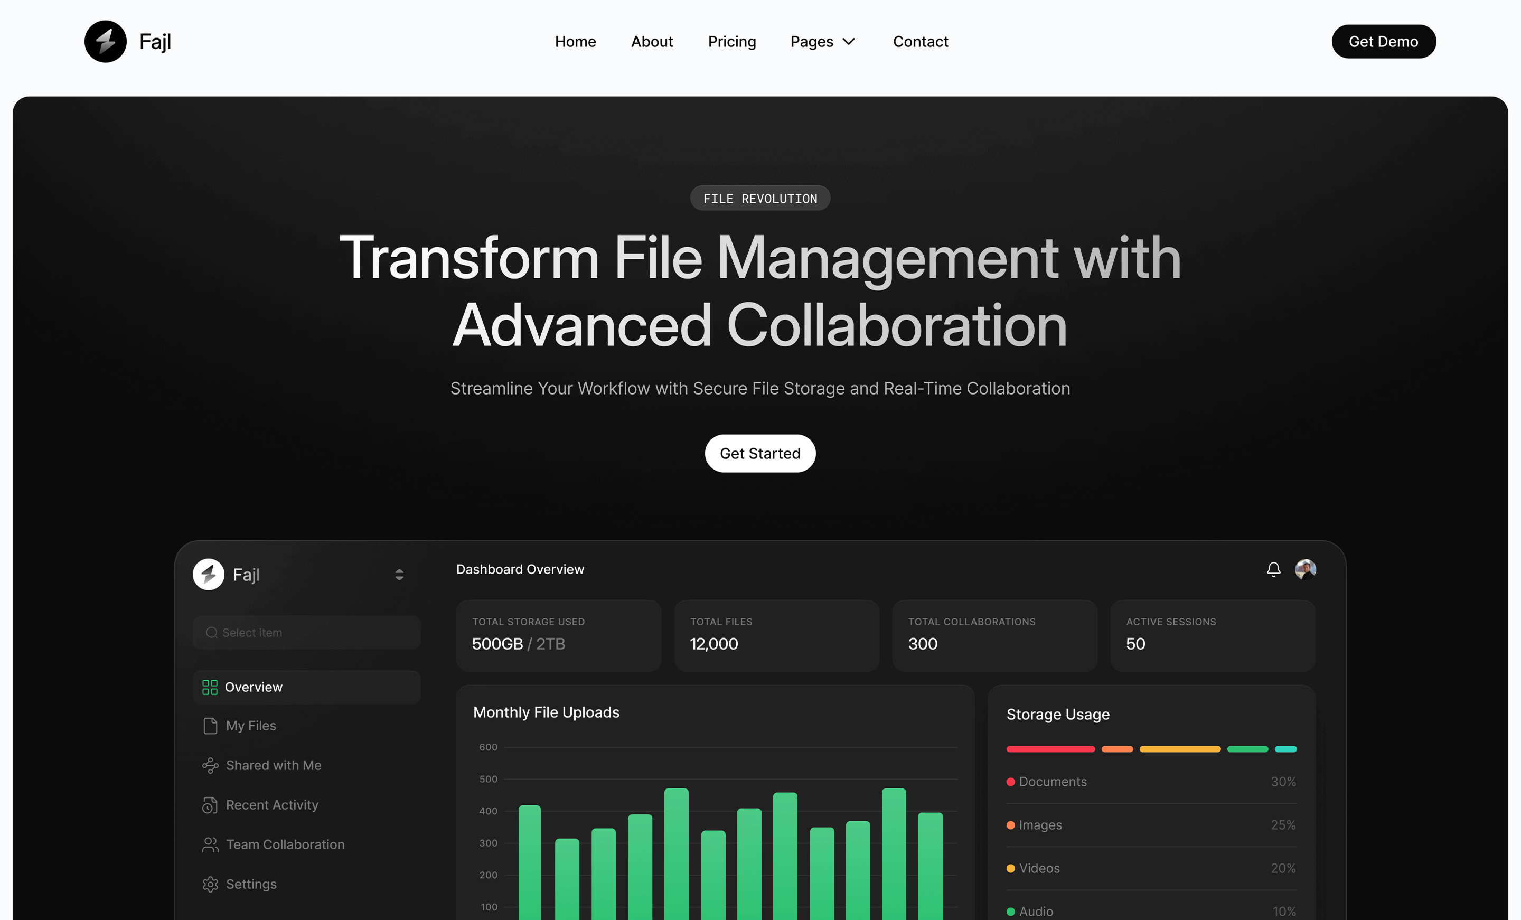Click the 12,000 Total Files value

[713, 644]
